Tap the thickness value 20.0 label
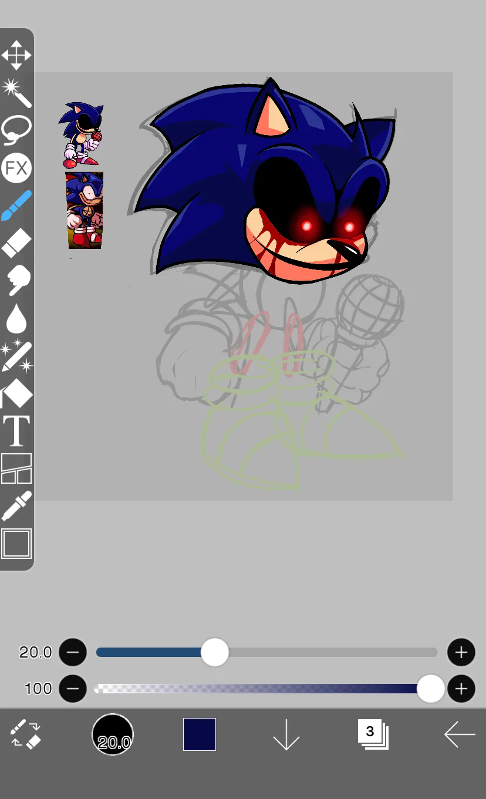Viewport: 486px width, 799px height. pyautogui.click(x=36, y=652)
